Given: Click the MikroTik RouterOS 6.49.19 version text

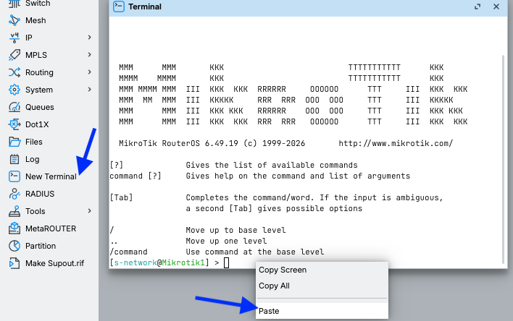Looking at the screenshot, I should point(212,143).
